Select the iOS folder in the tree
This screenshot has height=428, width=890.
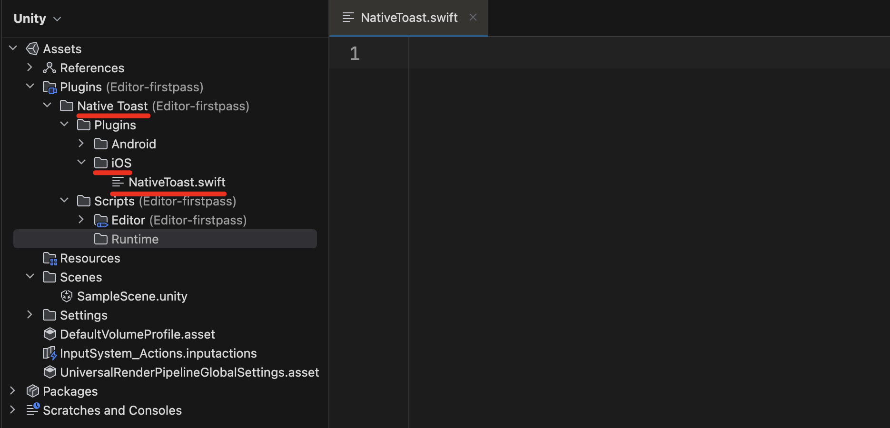[121, 163]
